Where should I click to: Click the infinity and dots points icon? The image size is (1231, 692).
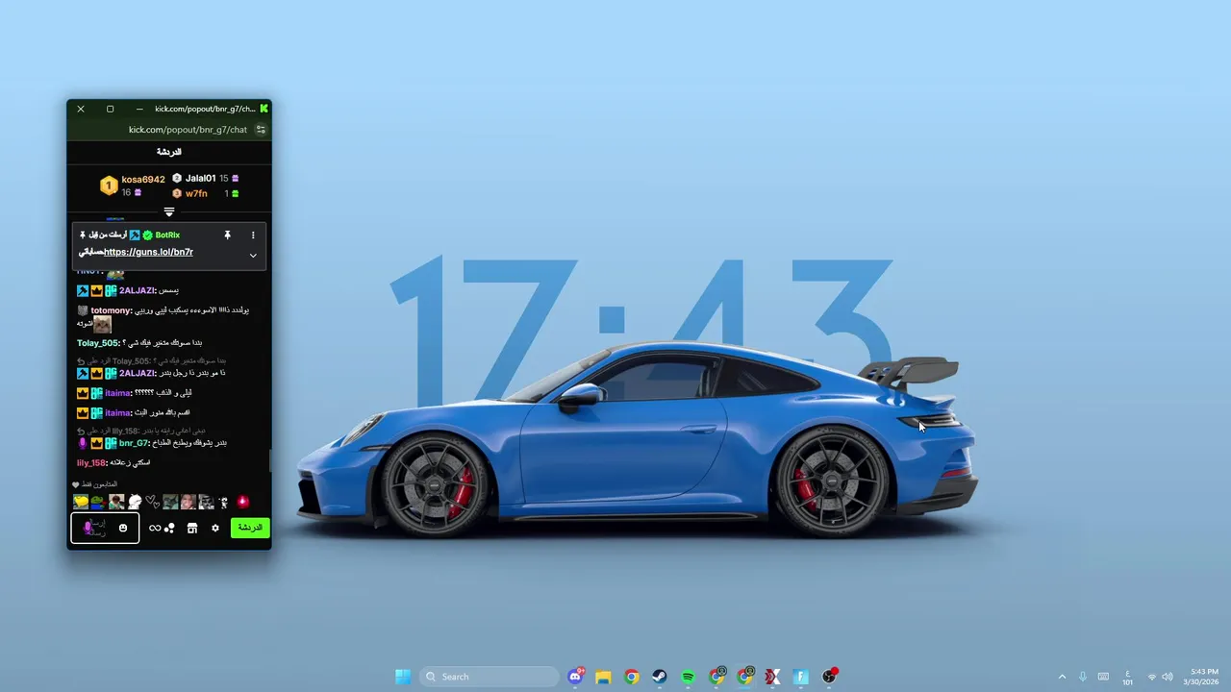(162, 528)
